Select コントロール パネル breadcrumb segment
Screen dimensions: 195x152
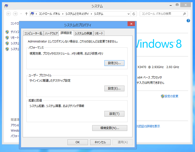(50, 14)
